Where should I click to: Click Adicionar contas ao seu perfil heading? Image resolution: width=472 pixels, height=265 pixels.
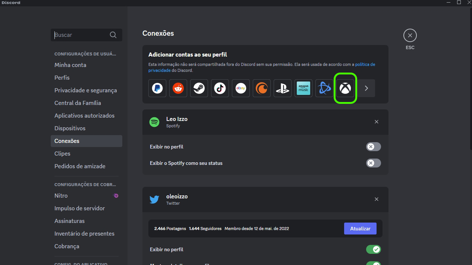click(x=188, y=55)
